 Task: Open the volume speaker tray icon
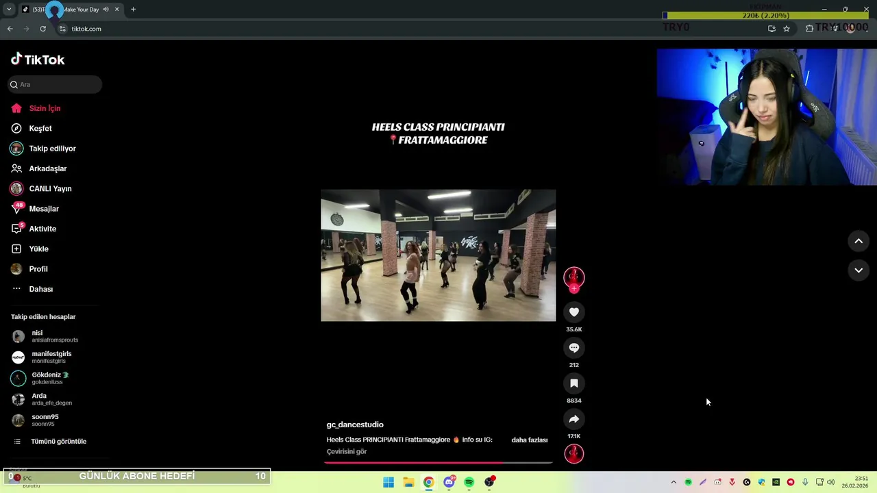(830, 482)
